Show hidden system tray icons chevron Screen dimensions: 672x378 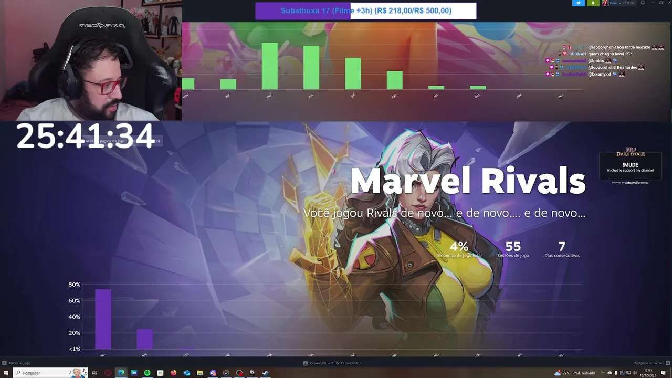pyautogui.click(x=603, y=373)
